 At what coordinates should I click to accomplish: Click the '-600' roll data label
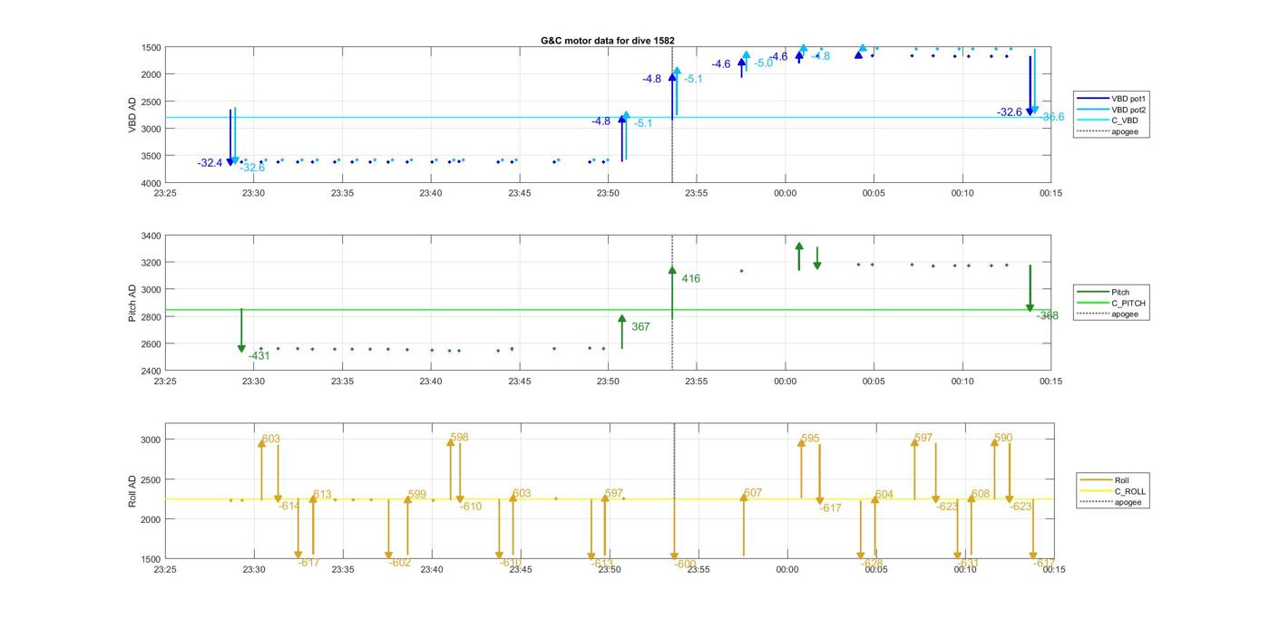(x=686, y=565)
